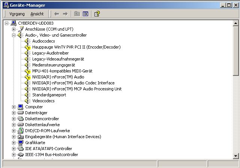240x168 pixels.
Task: Minimize the Geräte-Manager window
Action: [x=223, y=5]
